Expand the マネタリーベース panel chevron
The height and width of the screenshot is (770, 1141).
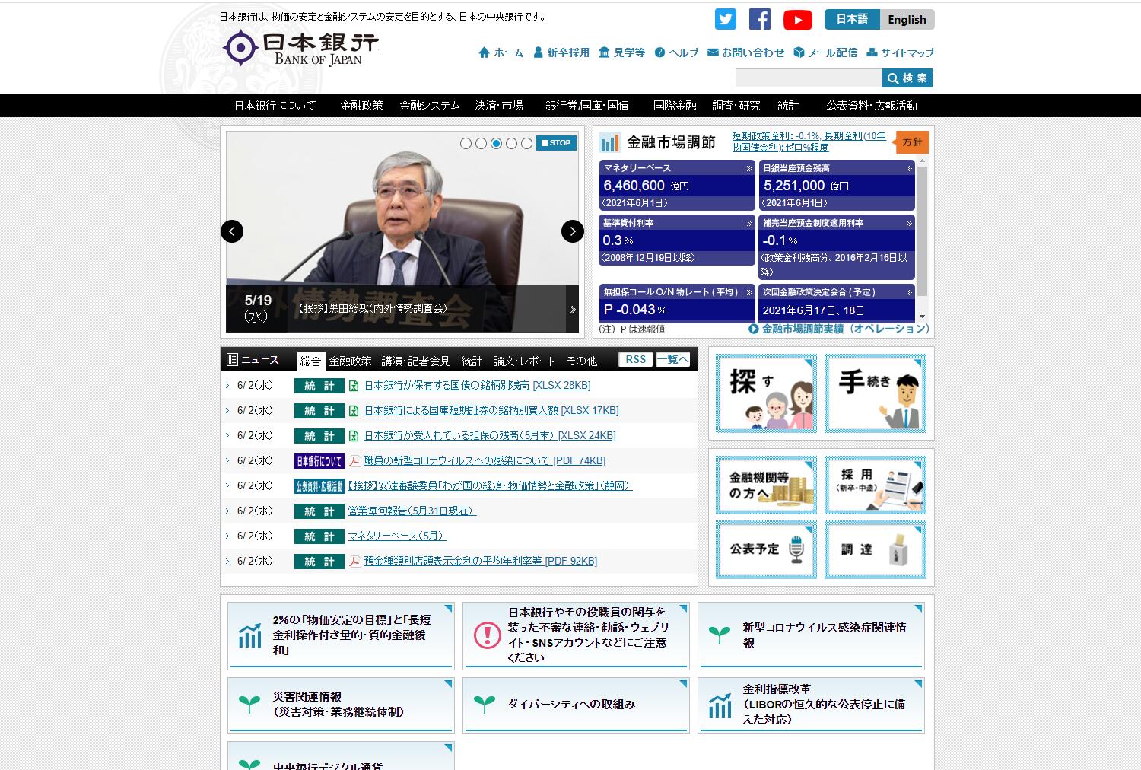[748, 168]
